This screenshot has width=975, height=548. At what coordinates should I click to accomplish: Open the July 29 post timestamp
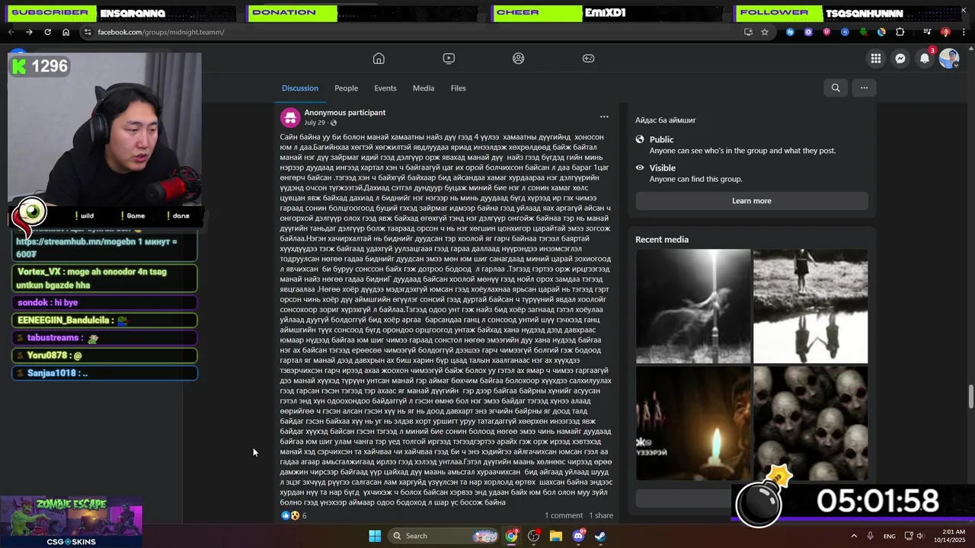315,123
